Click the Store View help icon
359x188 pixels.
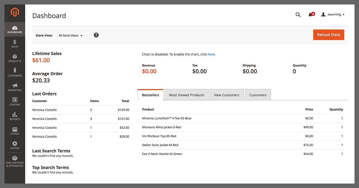pyautogui.click(x=96, y=35)
